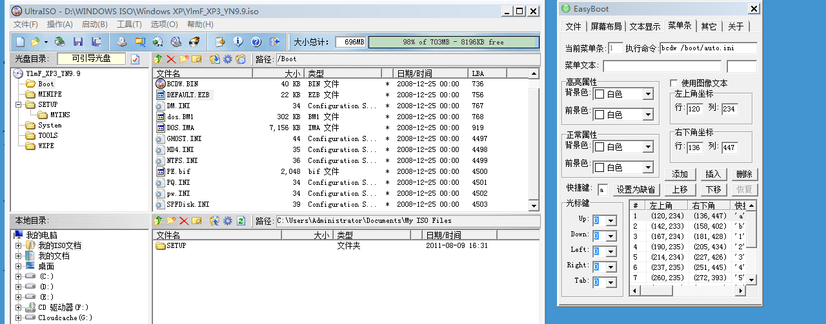Click the Open CD/DVD disc icon
The height and width of the screenshot is (324, 826).
pos(60,42)
